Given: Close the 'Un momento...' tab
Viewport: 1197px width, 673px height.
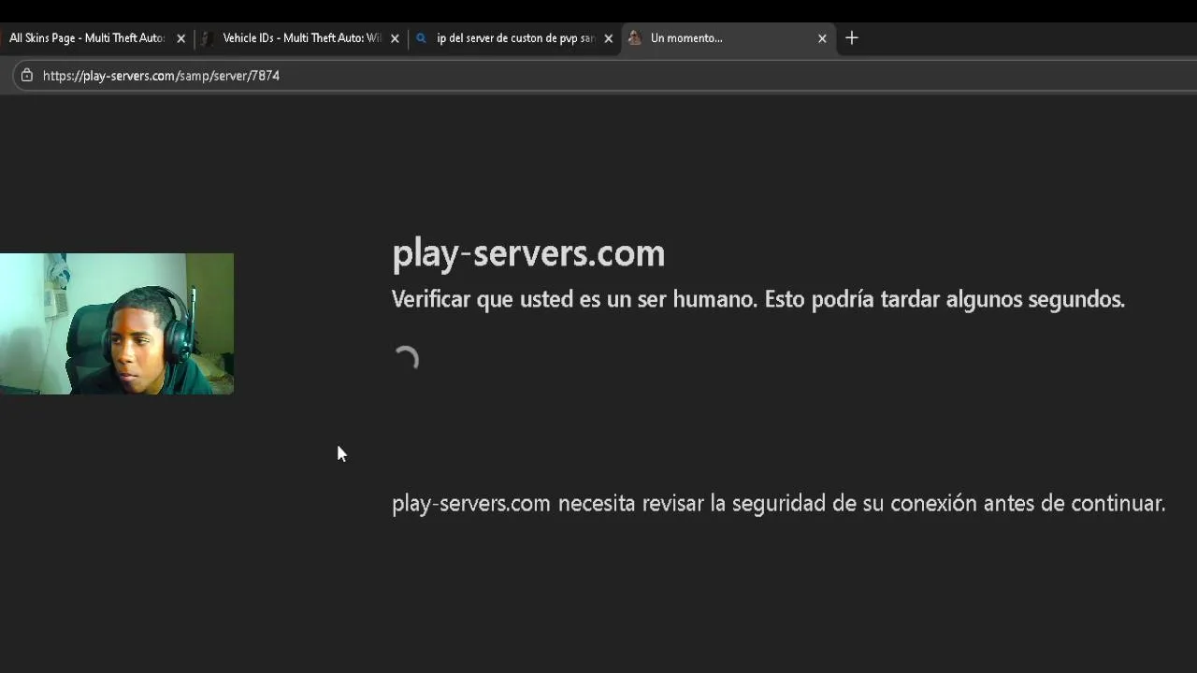Looking at the screenshot, I should [x=822, y=38].
